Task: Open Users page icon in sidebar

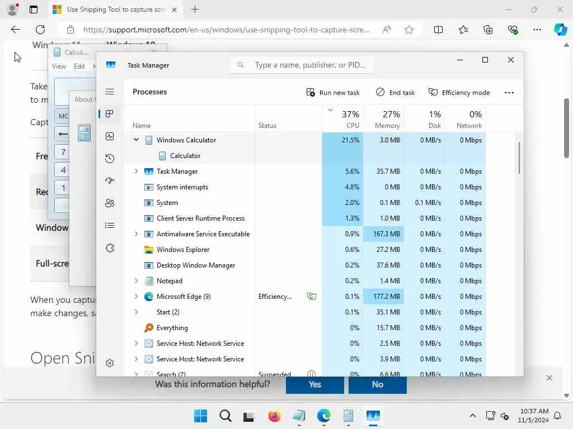Action: pyautogui.click(x=110, y=203)
